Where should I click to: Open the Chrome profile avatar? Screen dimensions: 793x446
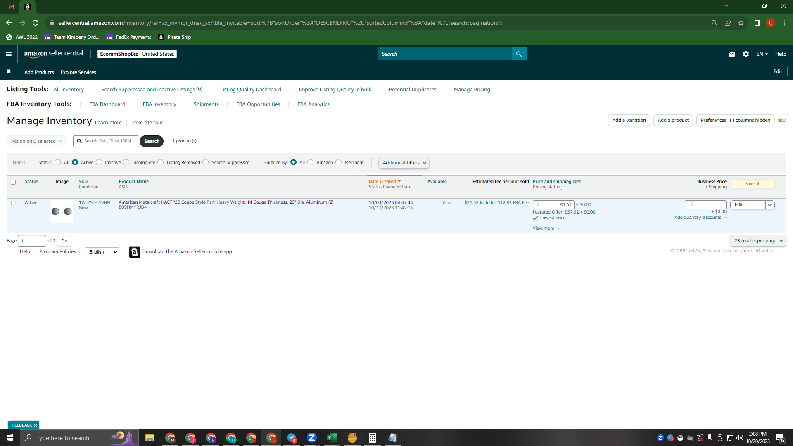771,23
